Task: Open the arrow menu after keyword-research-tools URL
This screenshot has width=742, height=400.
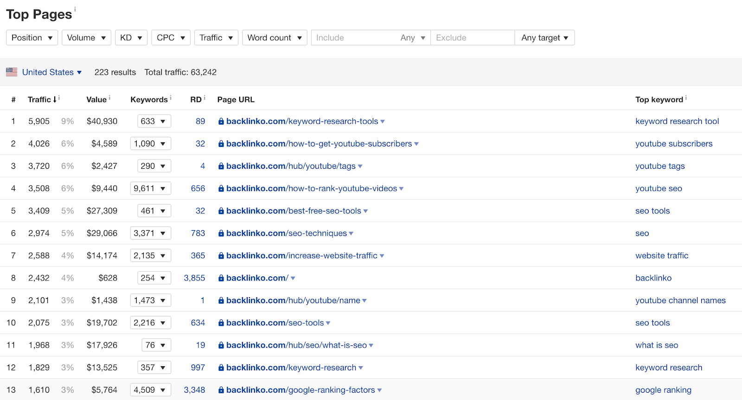Action: tap(383, 122)
